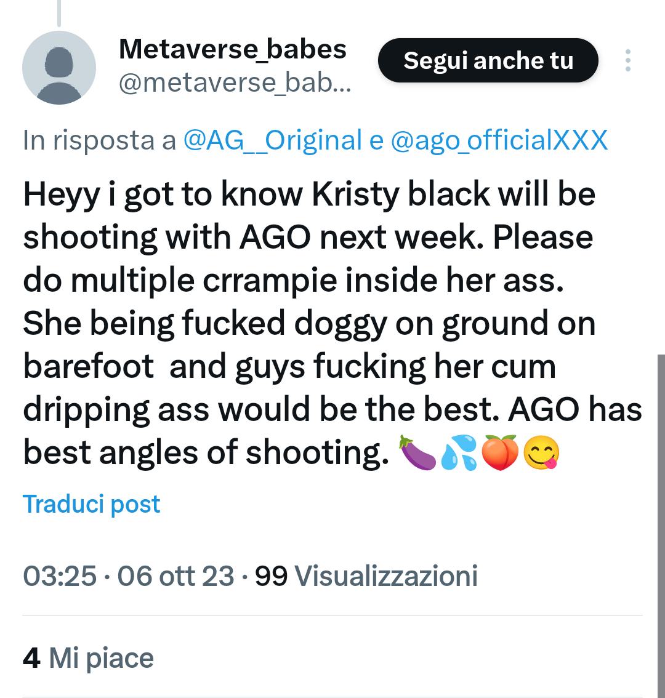
Task: Click the yummy face emoji
Action: click(541, 453)
